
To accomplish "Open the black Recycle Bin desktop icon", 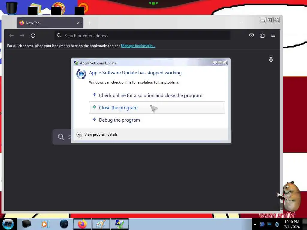I will (11, 8).
